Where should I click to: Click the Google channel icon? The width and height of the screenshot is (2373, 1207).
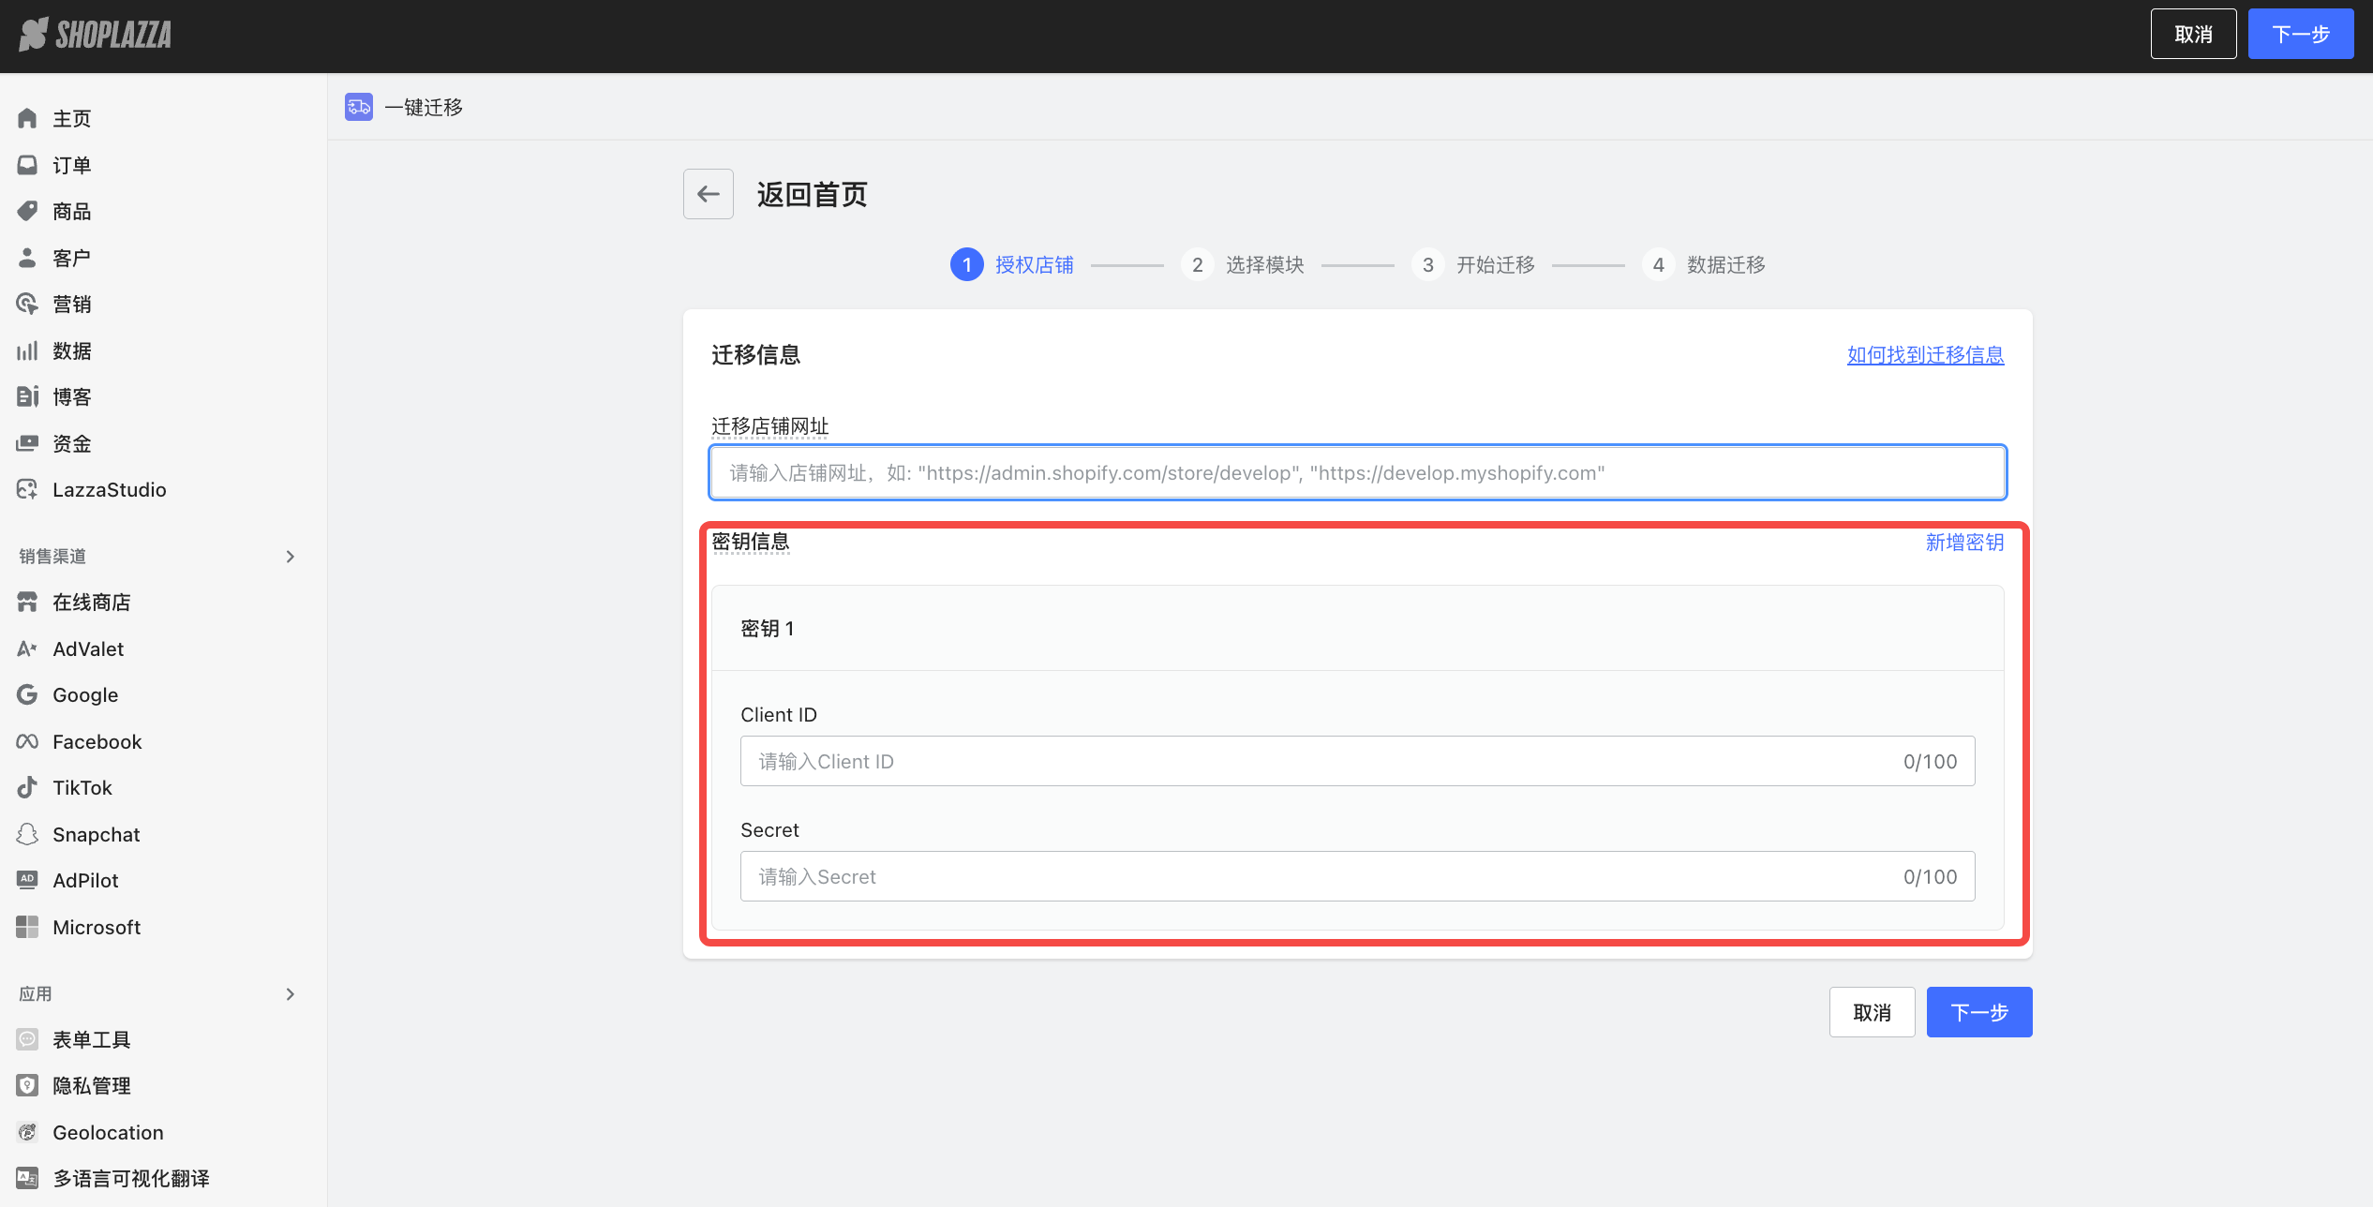click(27, 694)
